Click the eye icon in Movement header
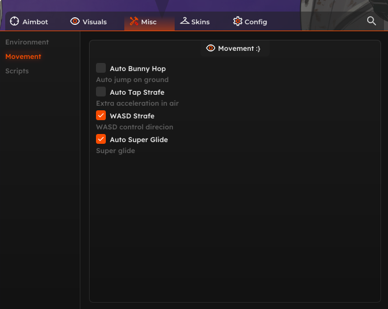This screenshot has width=388, height=309. (210, 48)
